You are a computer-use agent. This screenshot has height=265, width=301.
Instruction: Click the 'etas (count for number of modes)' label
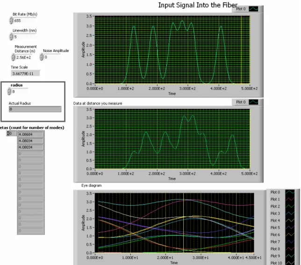point(32,128)
